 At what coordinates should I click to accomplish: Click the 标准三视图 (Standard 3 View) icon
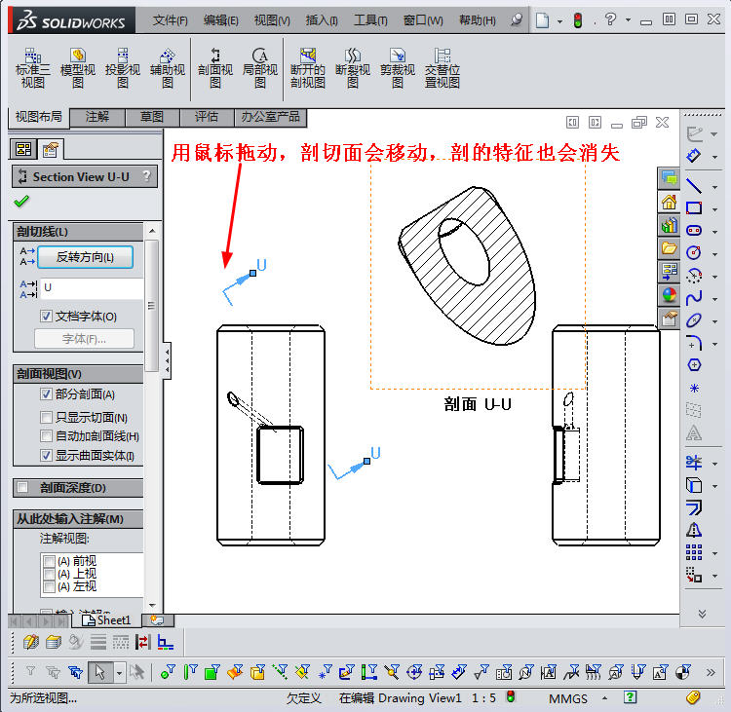pos(32,68)
